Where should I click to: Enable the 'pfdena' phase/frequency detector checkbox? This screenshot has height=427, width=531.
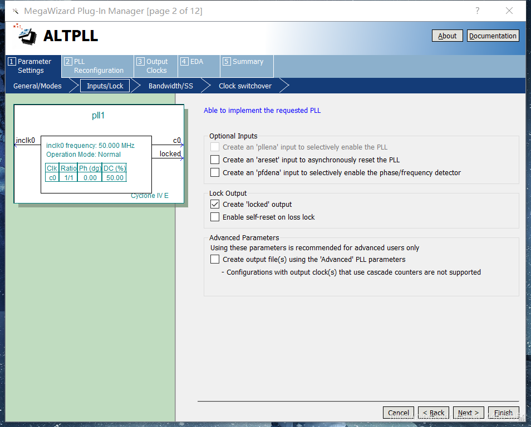pos(215,172)
